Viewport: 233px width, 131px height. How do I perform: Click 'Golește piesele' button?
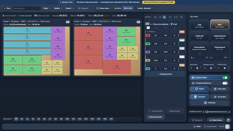(x=155, y=117)
